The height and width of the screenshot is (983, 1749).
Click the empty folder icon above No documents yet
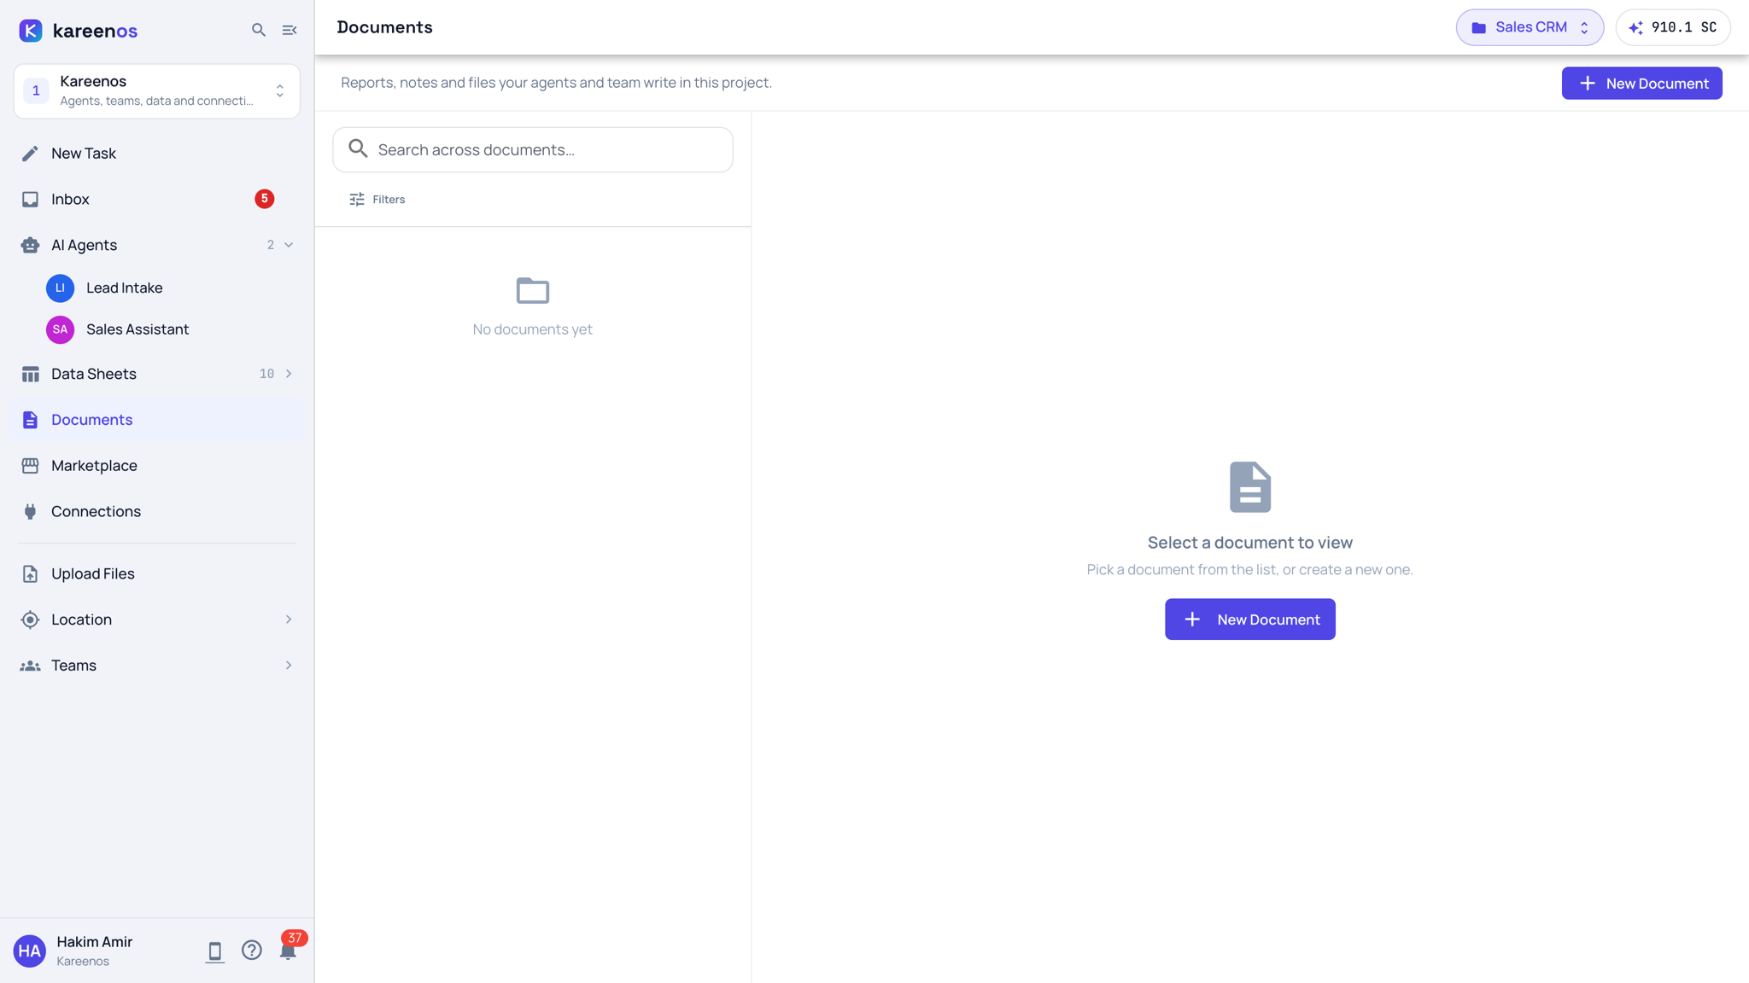tap(533, 291)
